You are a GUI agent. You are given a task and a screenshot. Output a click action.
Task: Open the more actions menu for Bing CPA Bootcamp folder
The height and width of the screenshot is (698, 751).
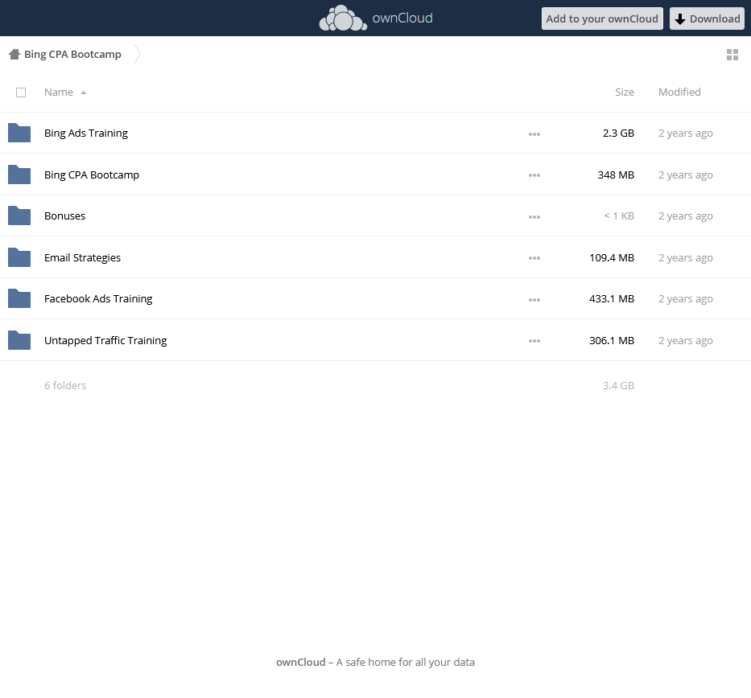pos(534,175)
